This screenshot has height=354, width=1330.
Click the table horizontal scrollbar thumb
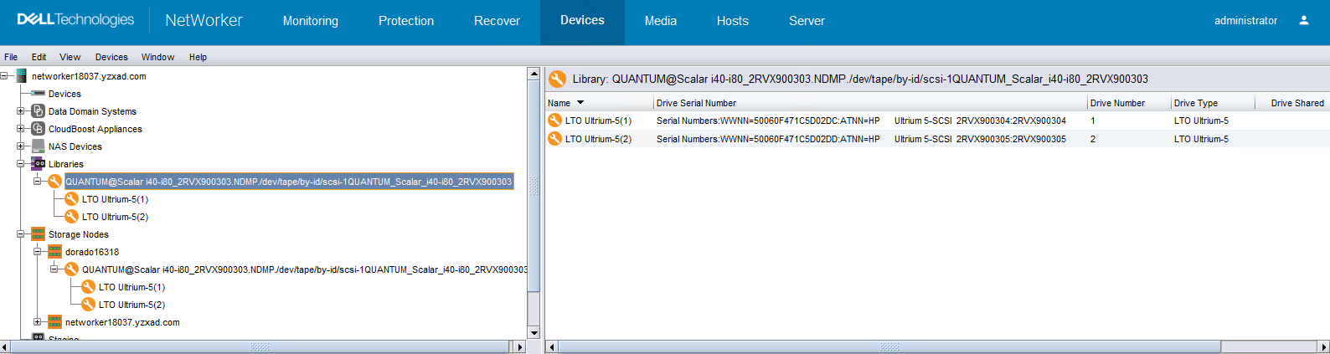[889, 346]
